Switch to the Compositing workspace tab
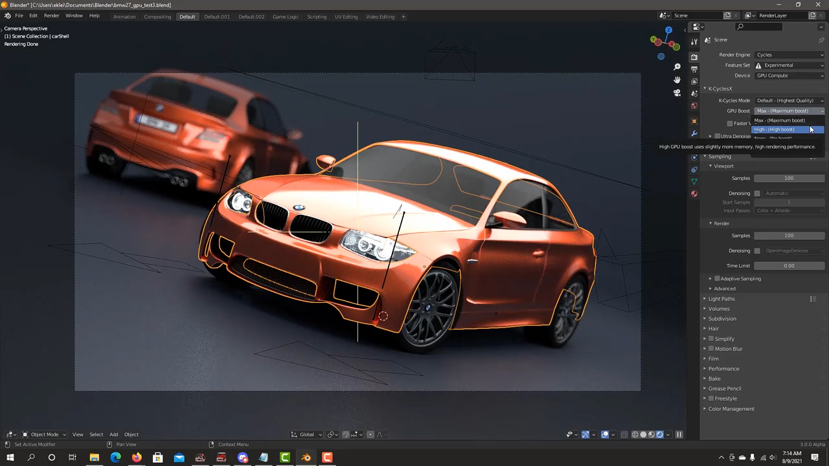Screen dimensions: 829x466 pos(157,16)
